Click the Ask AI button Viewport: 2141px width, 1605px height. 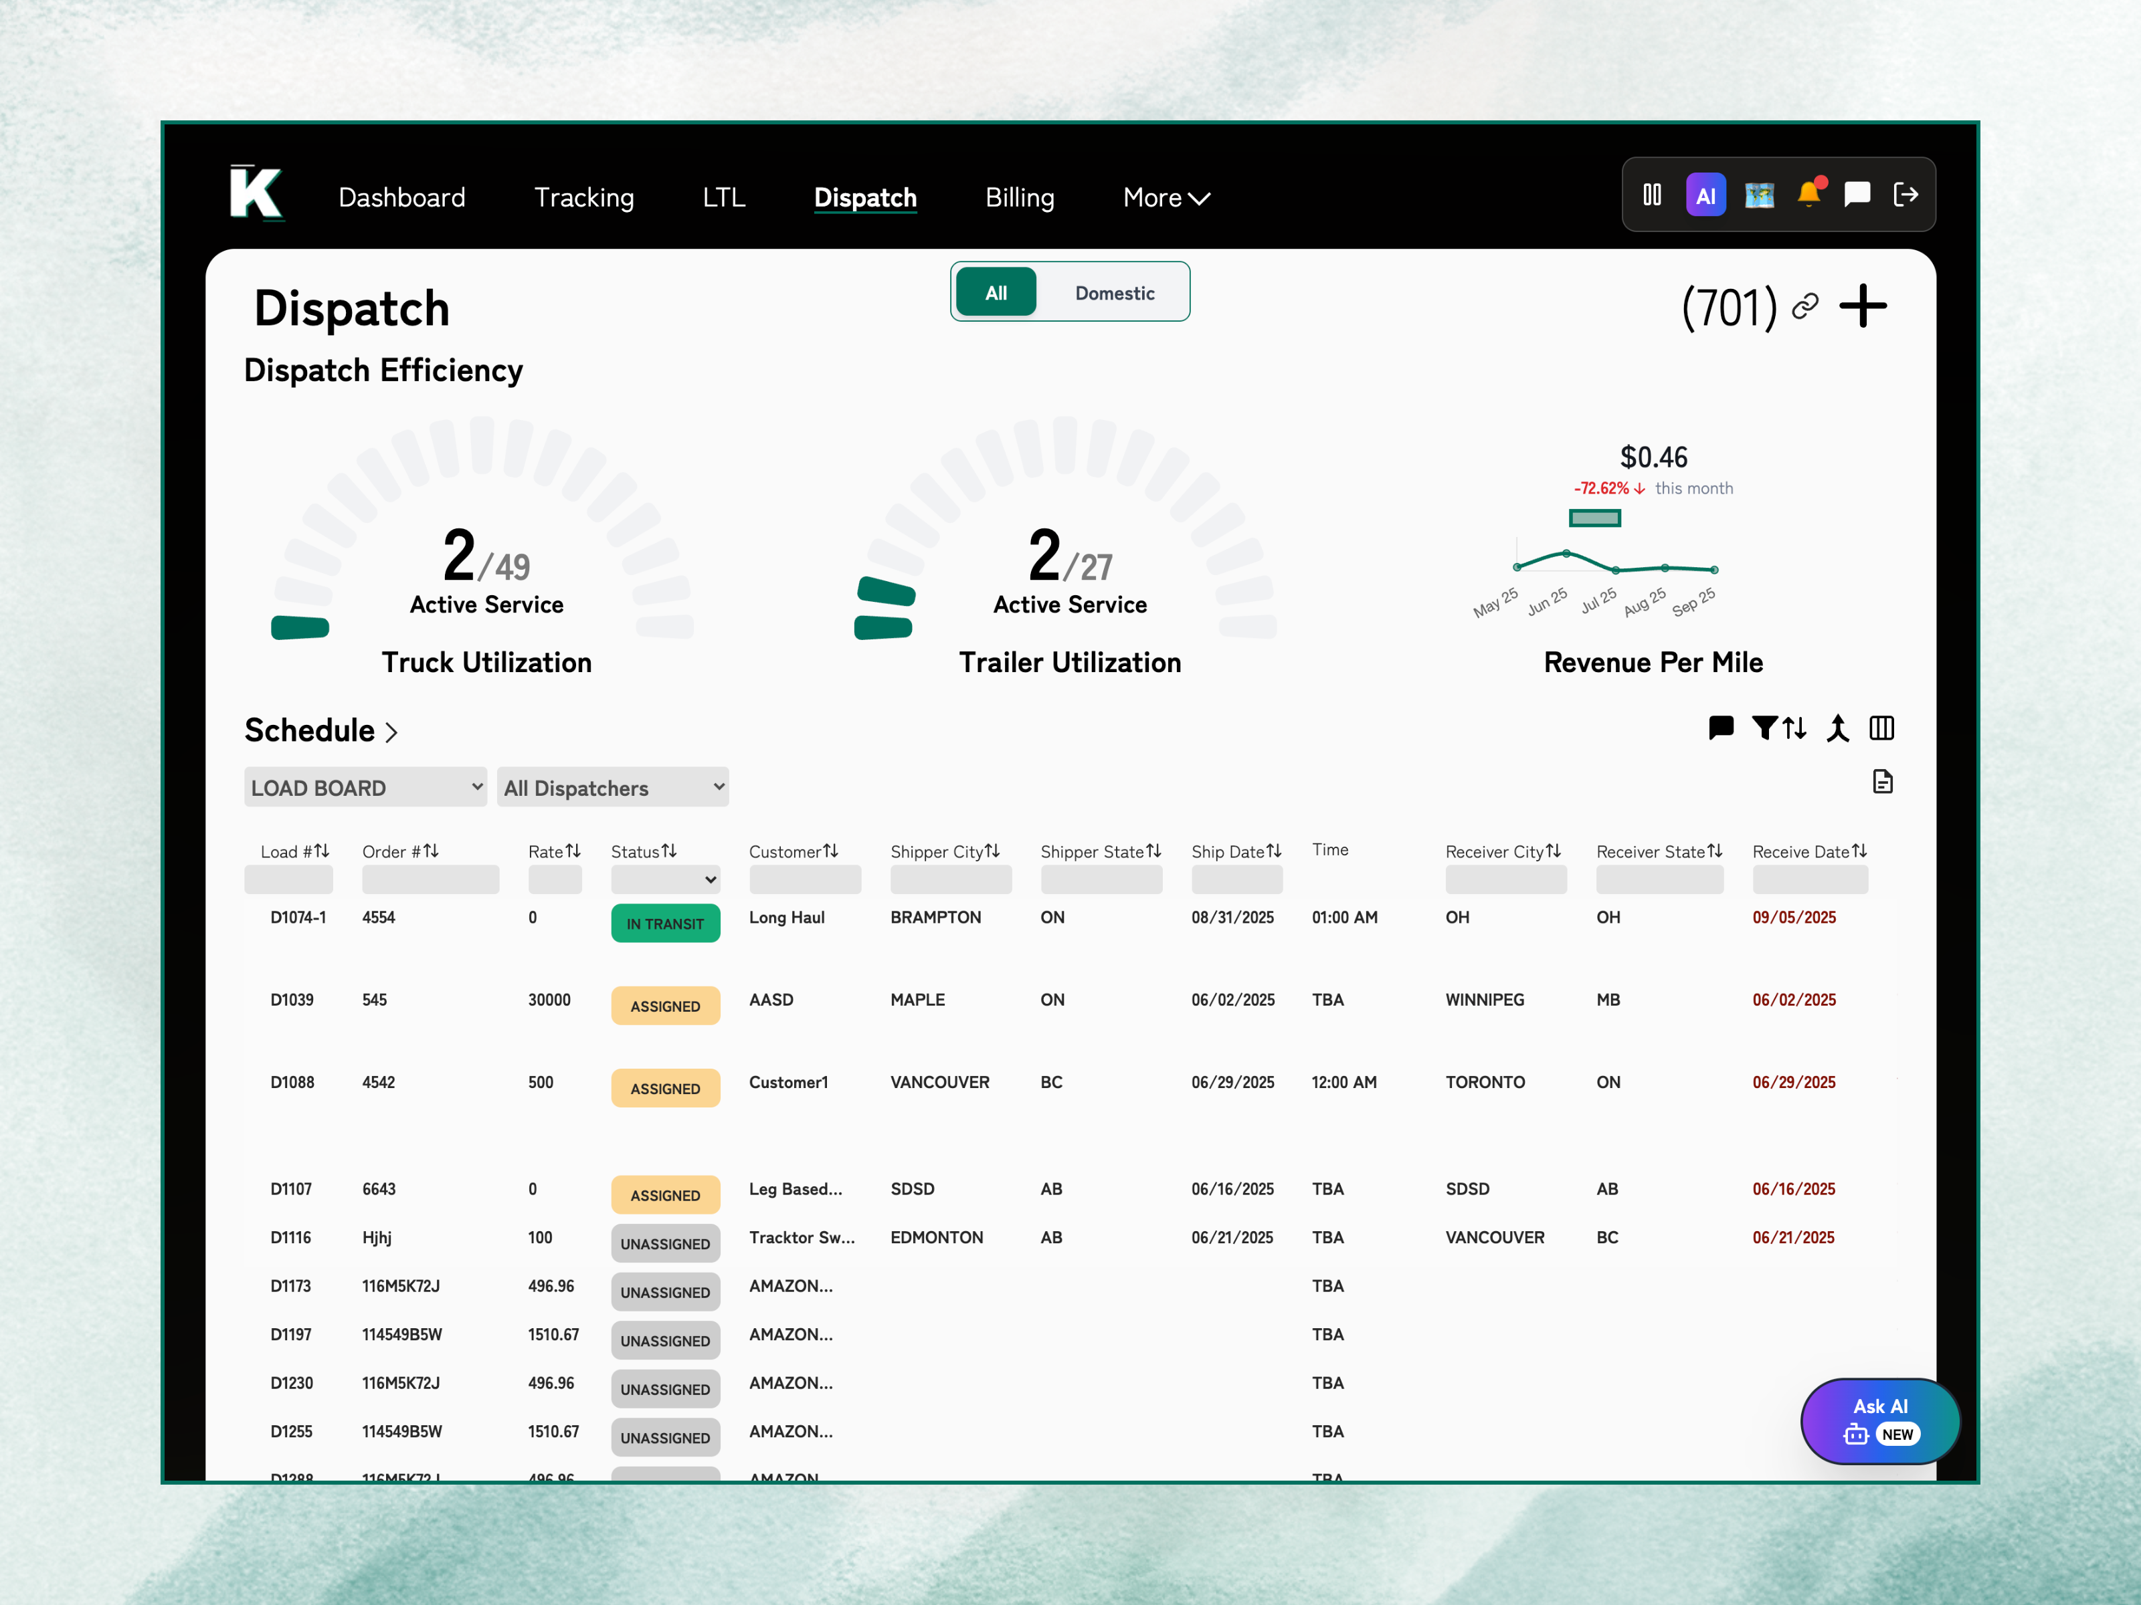(1879, 1420)
